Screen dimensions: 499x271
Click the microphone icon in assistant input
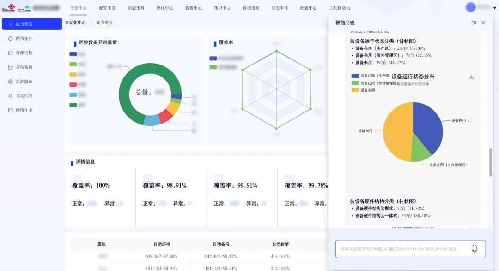[474, 249]
